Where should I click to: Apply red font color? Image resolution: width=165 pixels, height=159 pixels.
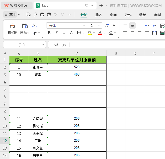coord(100,33)
